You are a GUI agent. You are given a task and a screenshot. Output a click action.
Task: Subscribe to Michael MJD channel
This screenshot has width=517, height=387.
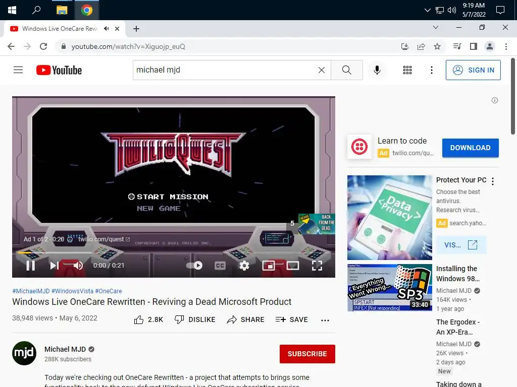click(307, 354)
